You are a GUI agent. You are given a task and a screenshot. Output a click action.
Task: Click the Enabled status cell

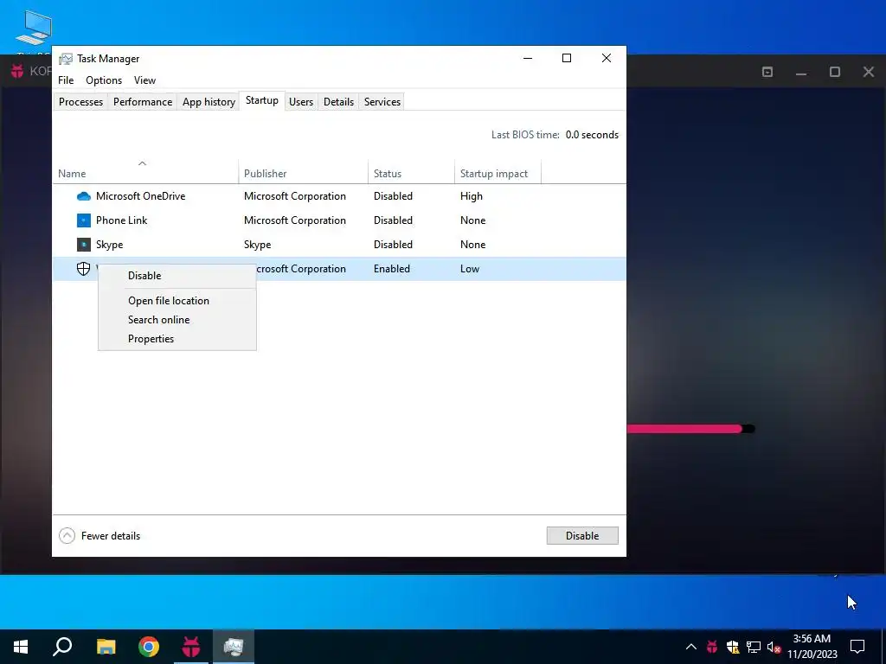(392, 269)
